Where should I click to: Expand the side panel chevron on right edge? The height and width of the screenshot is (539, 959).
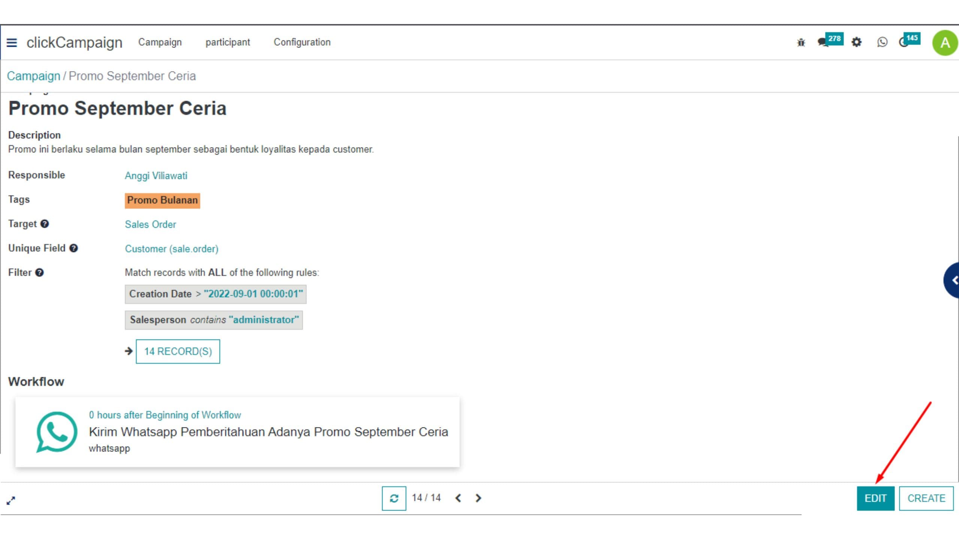tap(952, 280)
